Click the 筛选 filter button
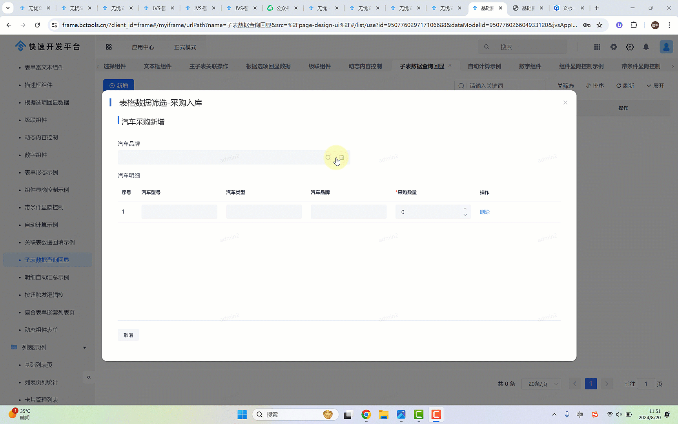The height and width of the screenshot is (424, 678). point(566,86)
